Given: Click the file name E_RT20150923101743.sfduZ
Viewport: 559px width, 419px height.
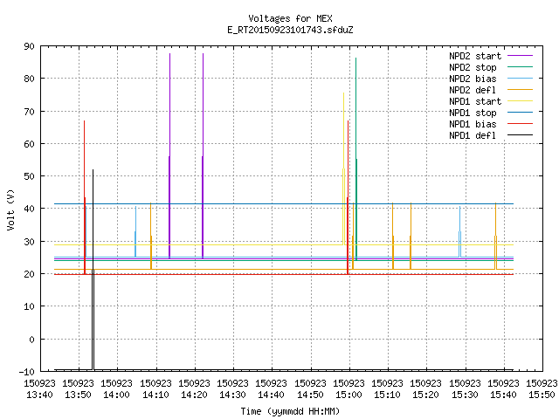Looking at the screenshot, I should 290,30.
